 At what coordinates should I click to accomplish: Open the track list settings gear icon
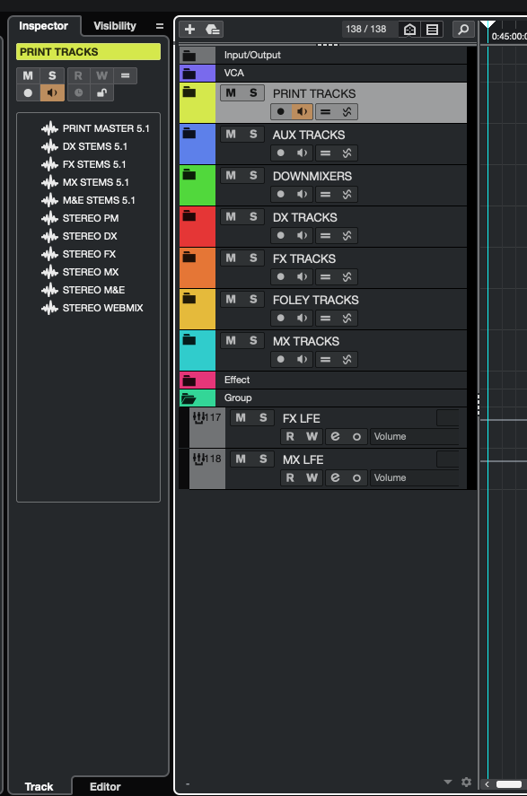[466, 782]
